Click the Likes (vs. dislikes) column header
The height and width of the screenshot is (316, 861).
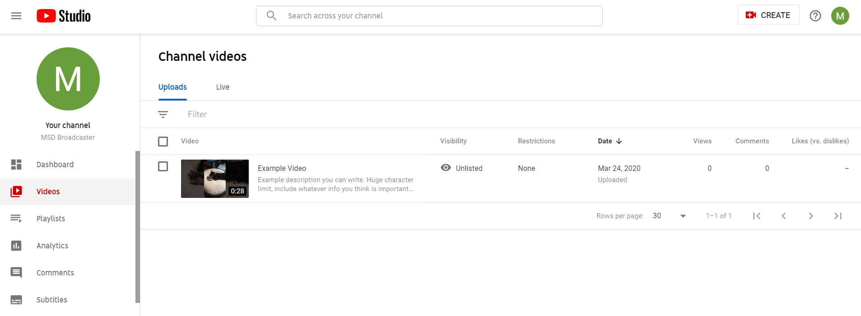pyautogui.click(x=820, y=141)
